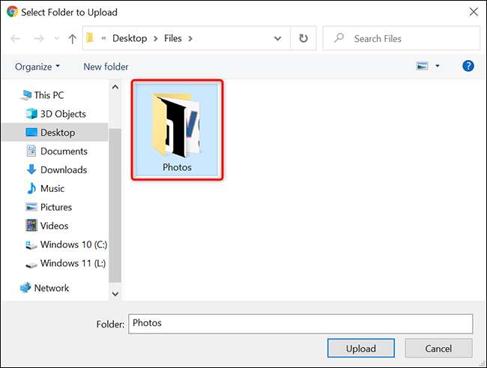Select the Photos folder thumbnail
This screenshot has width=487, height=368.
[177, 130]
